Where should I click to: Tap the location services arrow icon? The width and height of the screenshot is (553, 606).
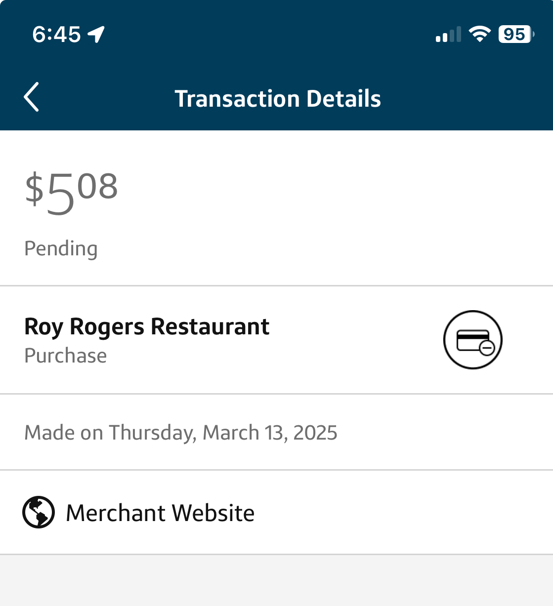96,34
